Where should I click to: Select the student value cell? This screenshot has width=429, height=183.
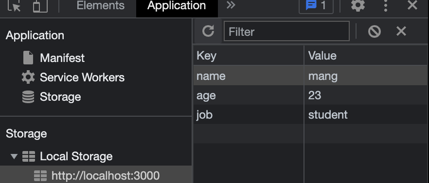366,114
